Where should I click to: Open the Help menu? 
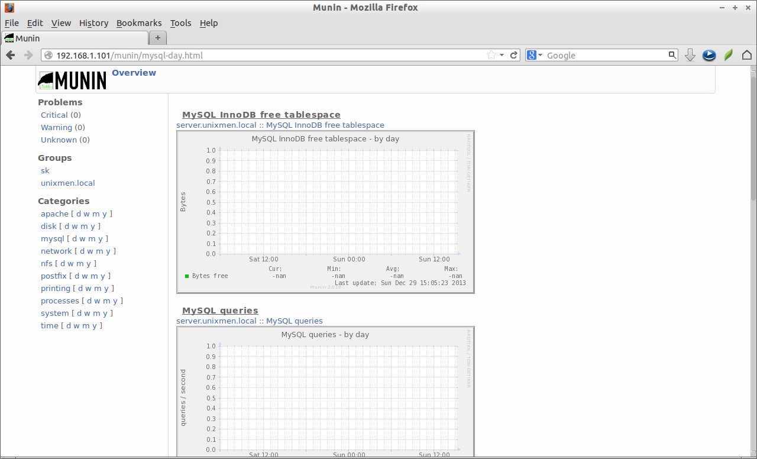click(209, 23)
